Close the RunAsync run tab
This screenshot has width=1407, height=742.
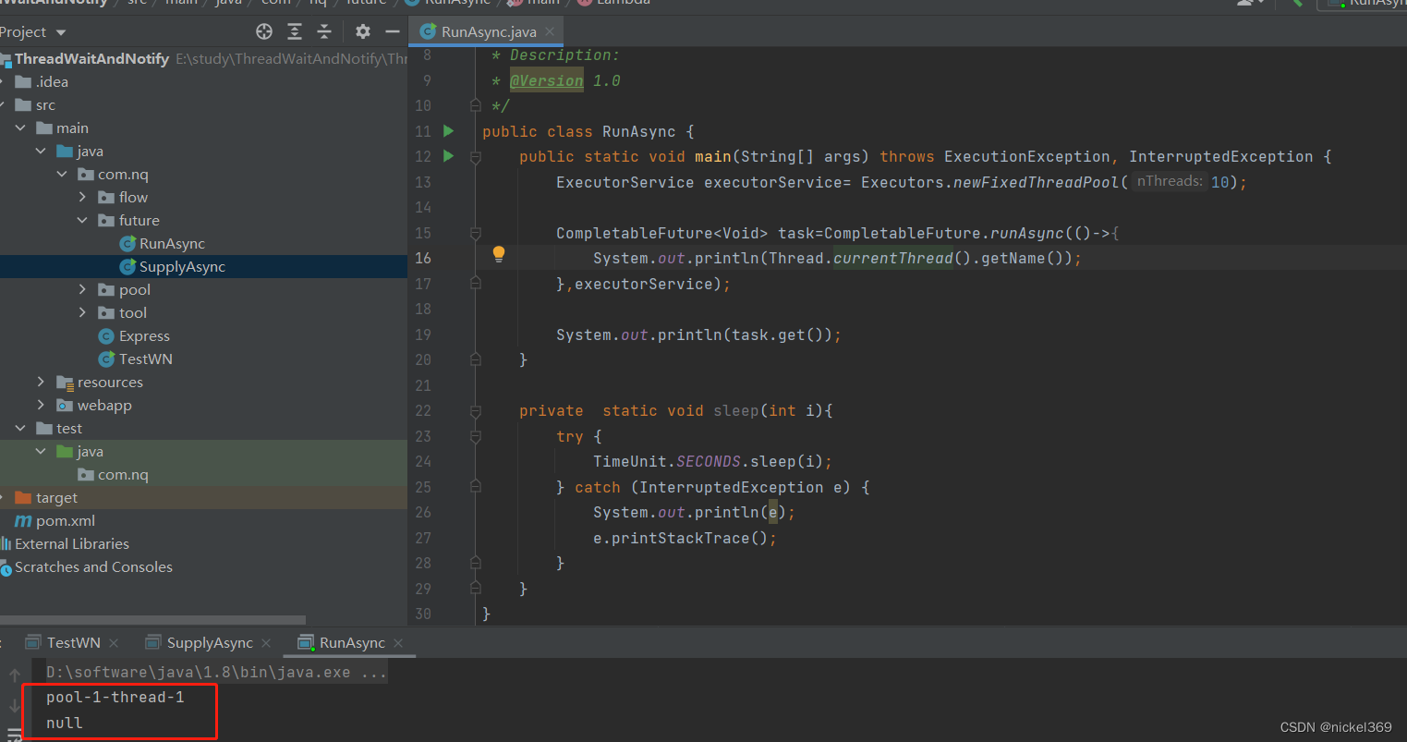coord(398,642)
